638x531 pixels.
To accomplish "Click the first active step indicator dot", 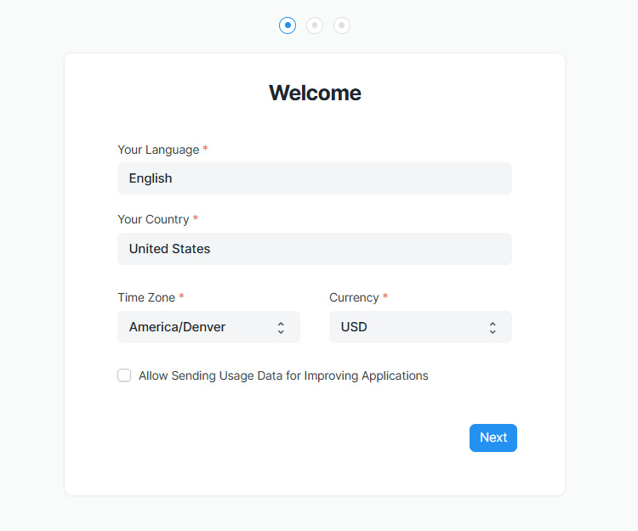I will click(288, 25).
